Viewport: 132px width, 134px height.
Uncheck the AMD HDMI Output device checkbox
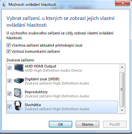point(9,68)
